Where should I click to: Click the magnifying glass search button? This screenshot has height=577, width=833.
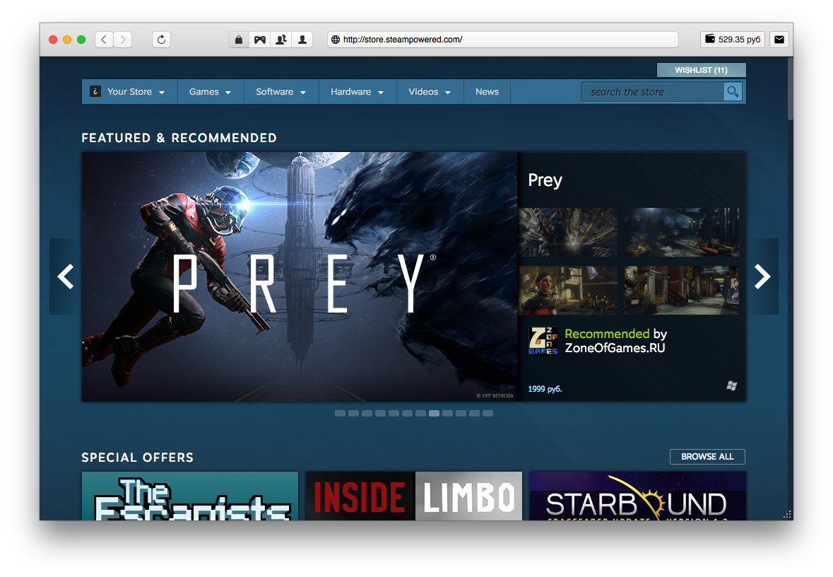pyautogui.click(x=733, y=91)
